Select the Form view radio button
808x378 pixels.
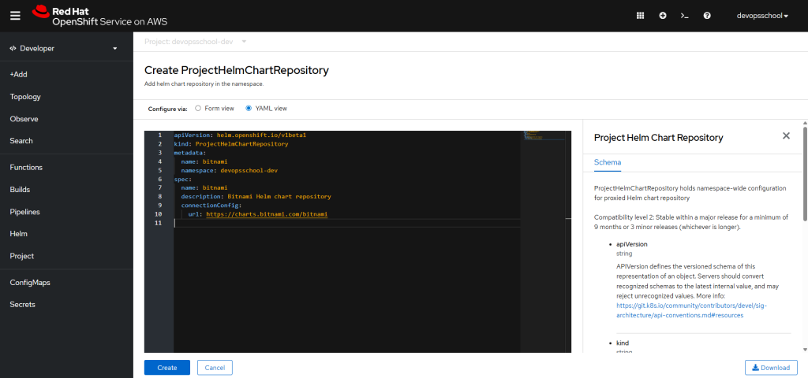[x=199, y=108]
